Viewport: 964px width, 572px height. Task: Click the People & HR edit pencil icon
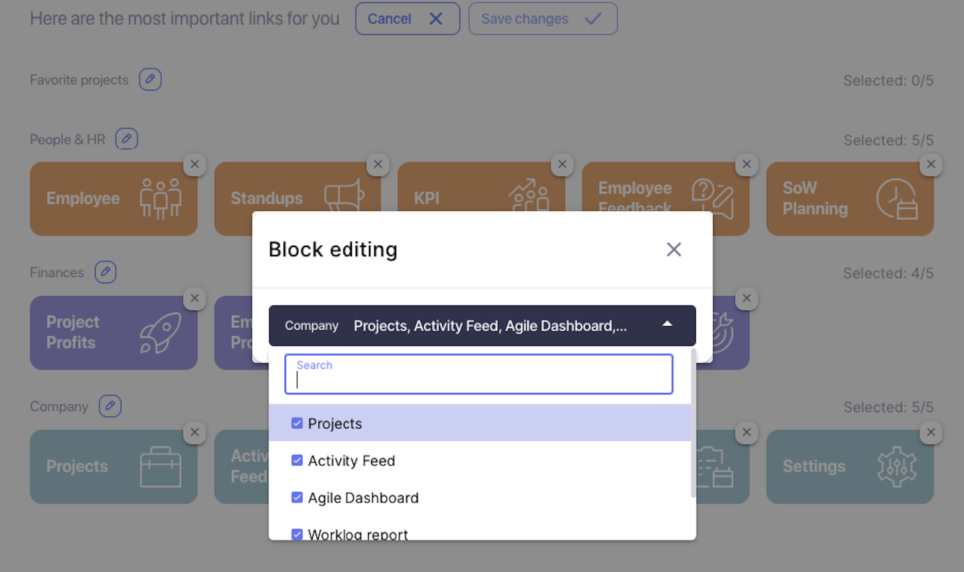pyautogui.click(x=127, y=139)
